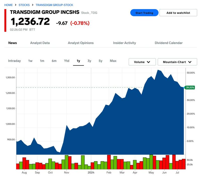201x176 pixels.
Task: Set chart range to 6m
Action: coord(54,61)
